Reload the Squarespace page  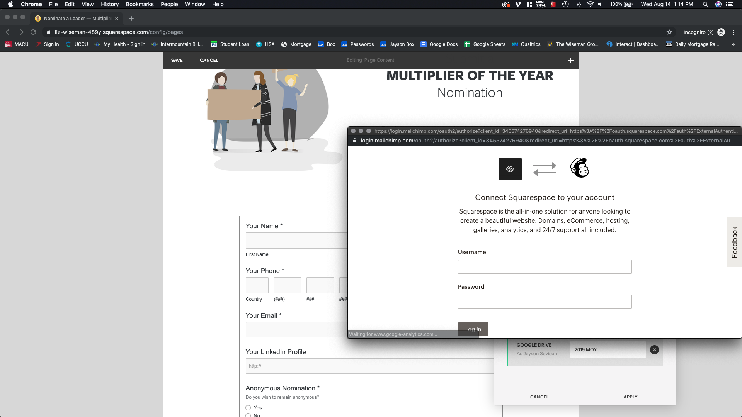tap(33, 32)
